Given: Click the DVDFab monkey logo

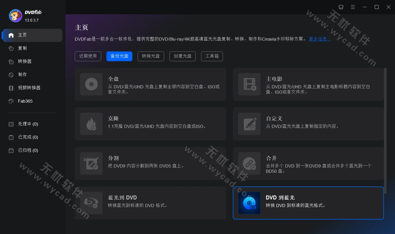Looking at the screenshot, I should coord(15,16).
